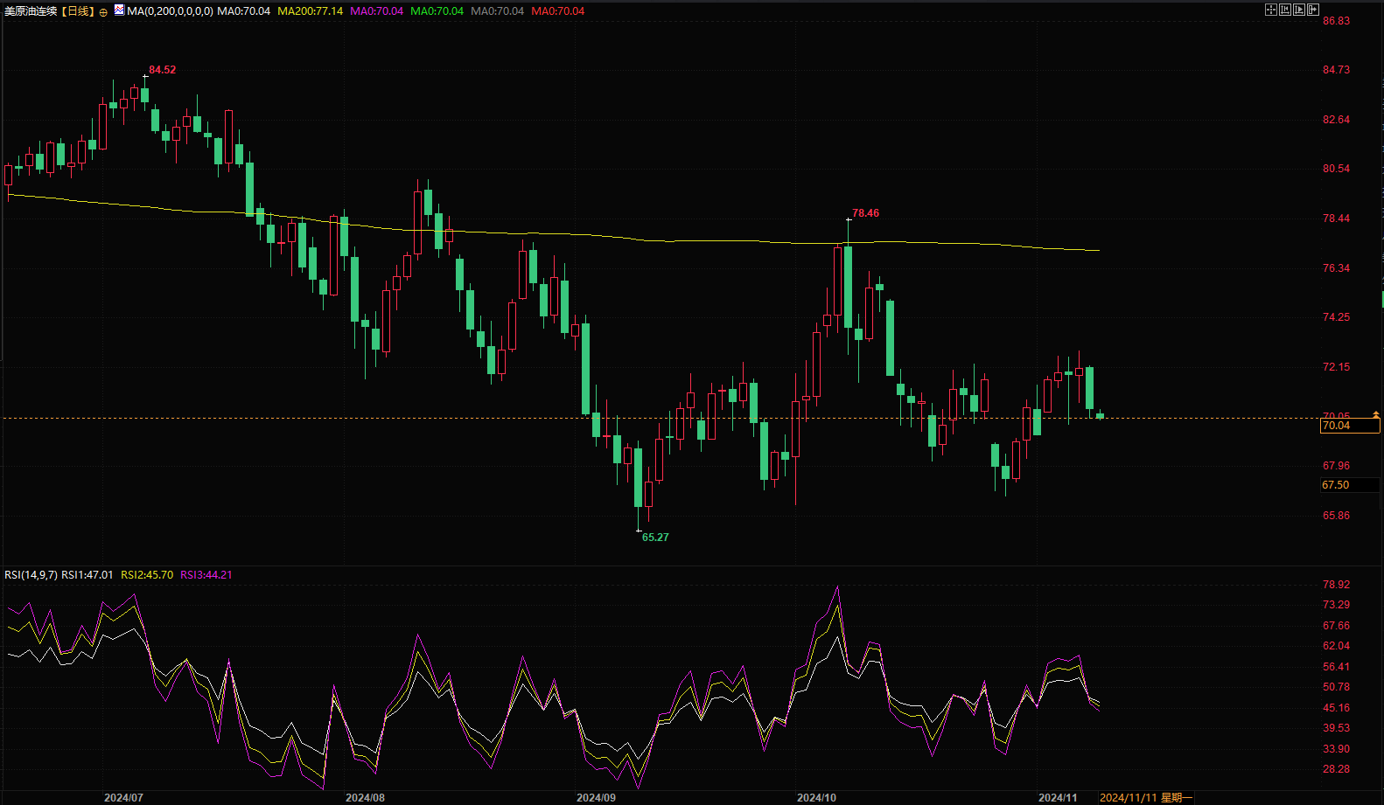Click the 2024/11 date axis label
This screenshot has height=805, width=1384.
click(1058, 798)
